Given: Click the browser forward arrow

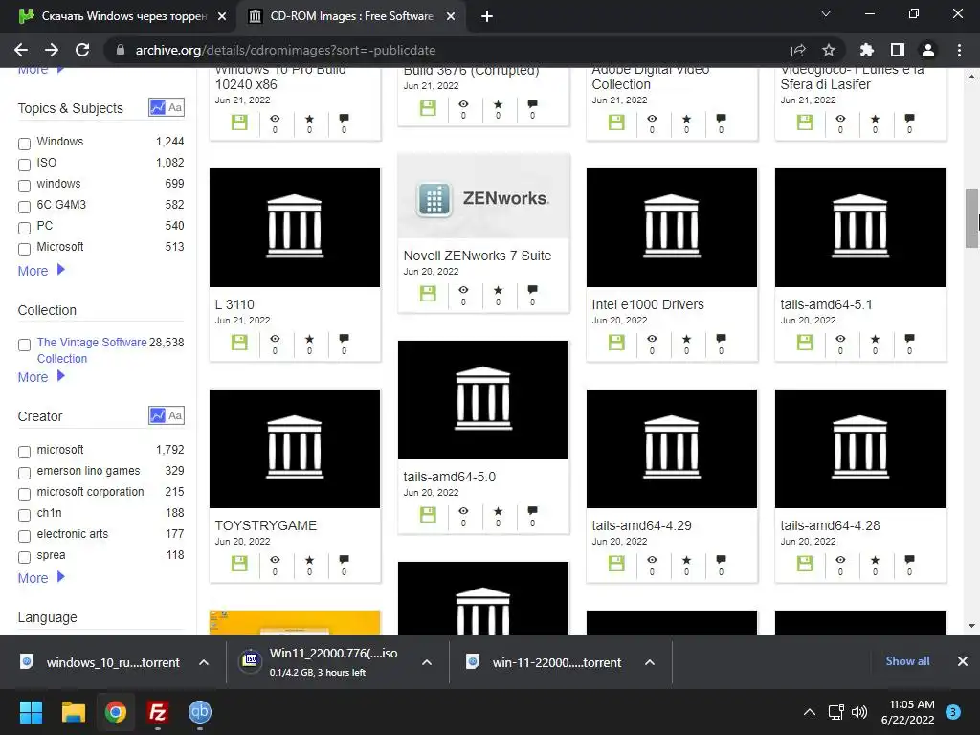Looking at the screenshot, I should point(52,50).
